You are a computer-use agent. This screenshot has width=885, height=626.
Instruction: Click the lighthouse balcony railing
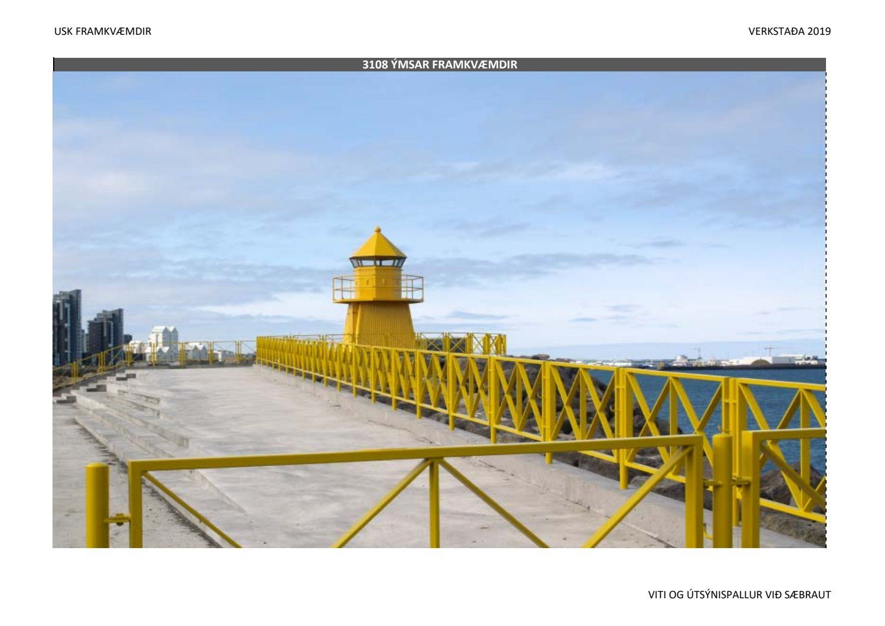tap(378, 288)
